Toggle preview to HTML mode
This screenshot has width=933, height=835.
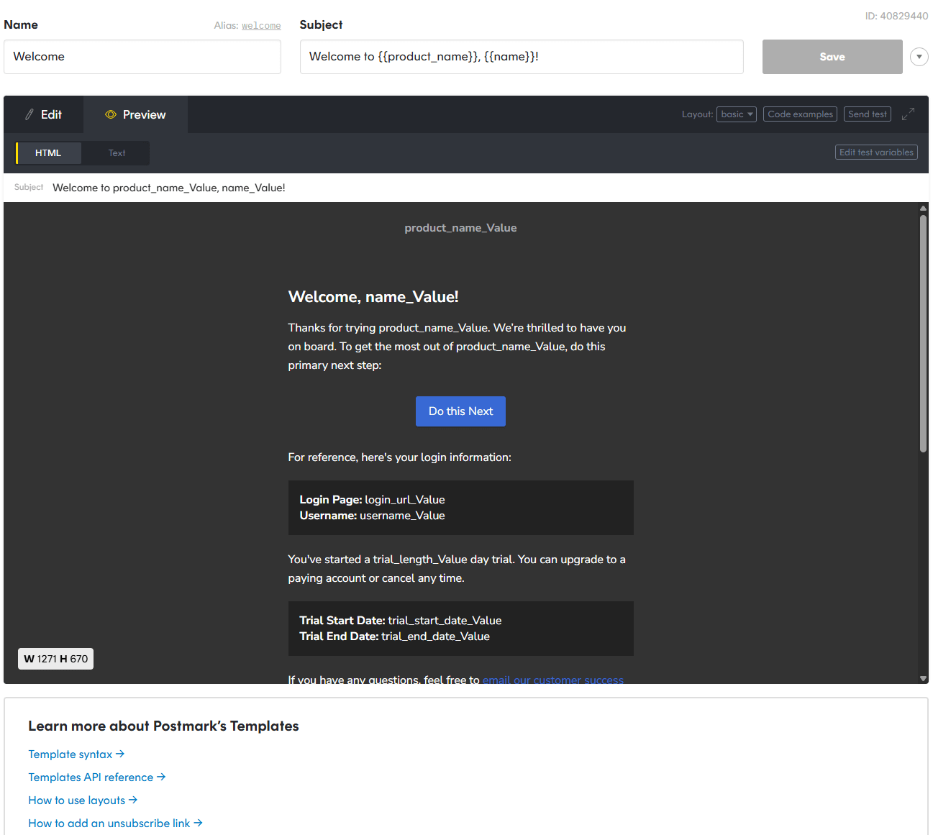click(48, 153)
